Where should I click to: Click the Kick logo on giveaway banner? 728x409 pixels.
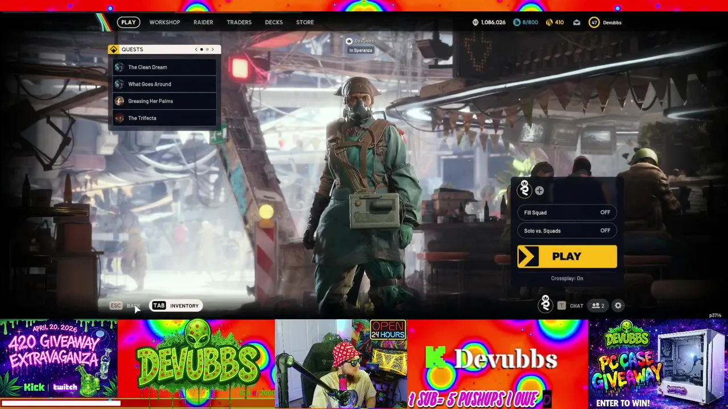tap(34, 387)
